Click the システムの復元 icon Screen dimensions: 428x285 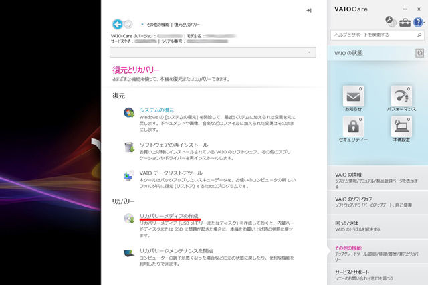129,112
